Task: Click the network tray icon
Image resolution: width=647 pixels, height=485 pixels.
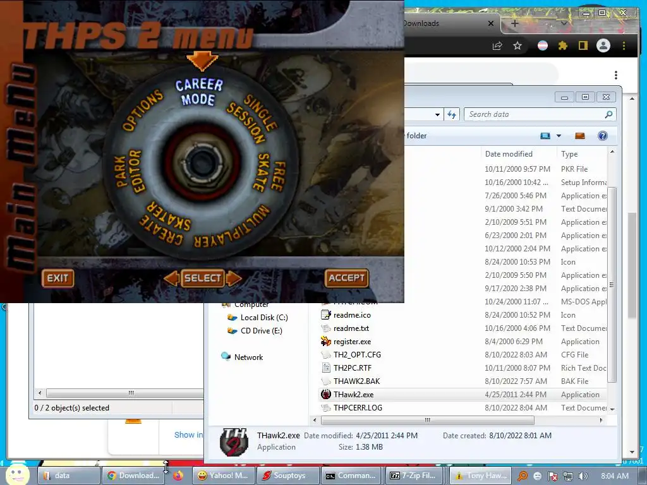Action: (x=568, y=476)
